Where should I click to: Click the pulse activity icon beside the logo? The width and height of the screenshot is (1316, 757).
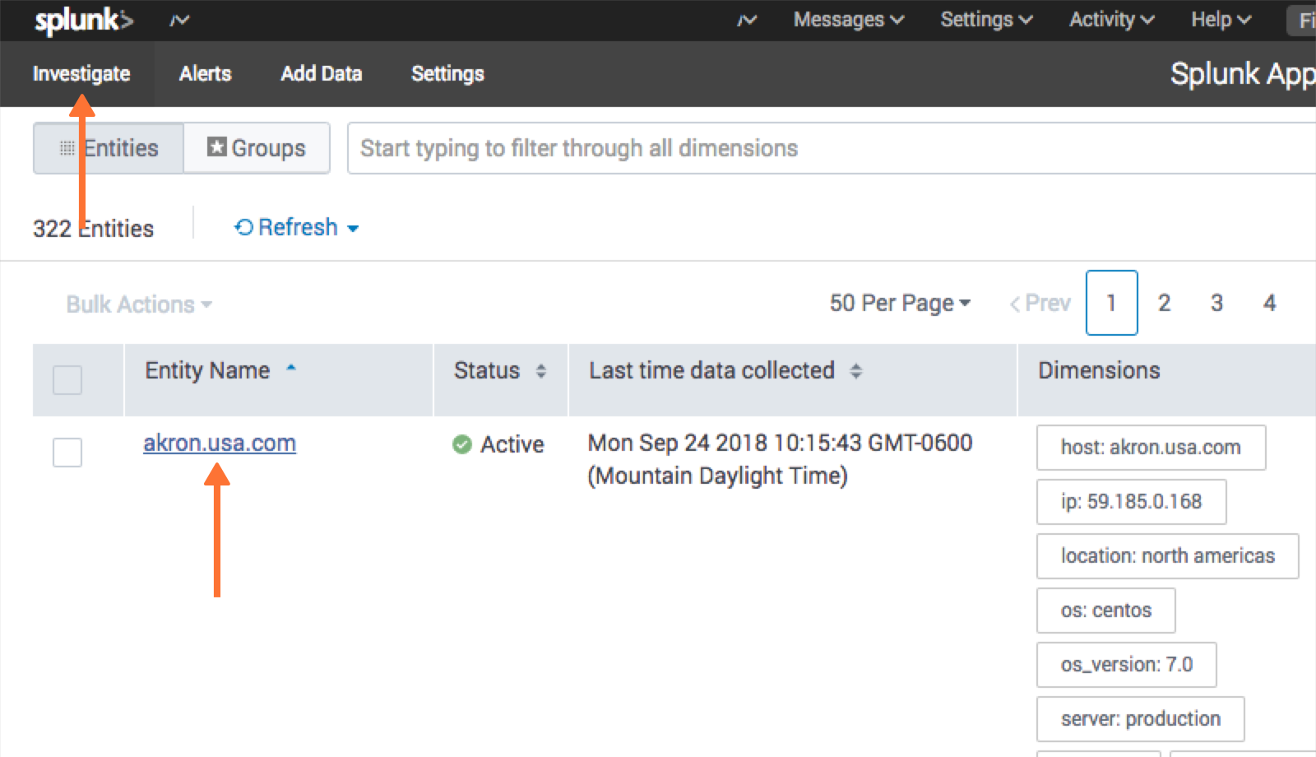click(x=179, y=20)
